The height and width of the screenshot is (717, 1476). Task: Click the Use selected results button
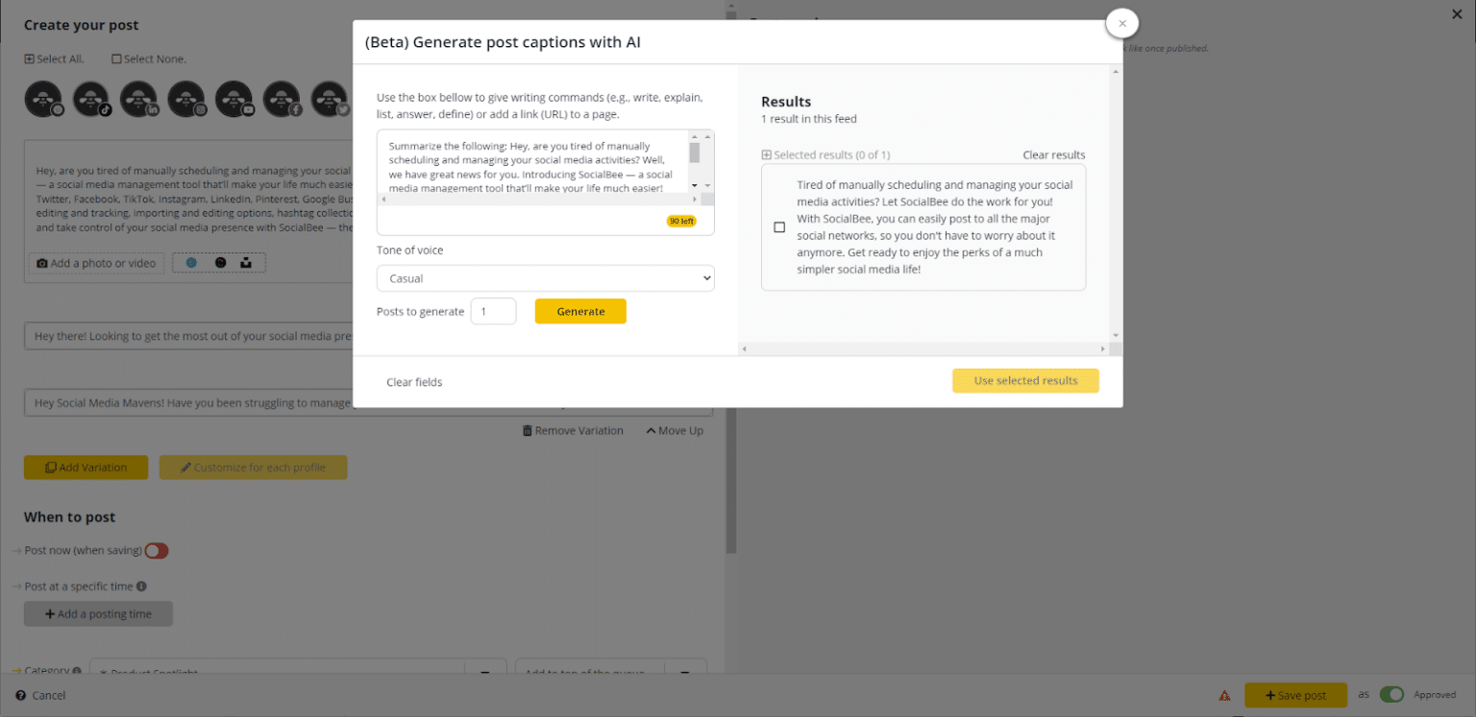(1025, 380)
